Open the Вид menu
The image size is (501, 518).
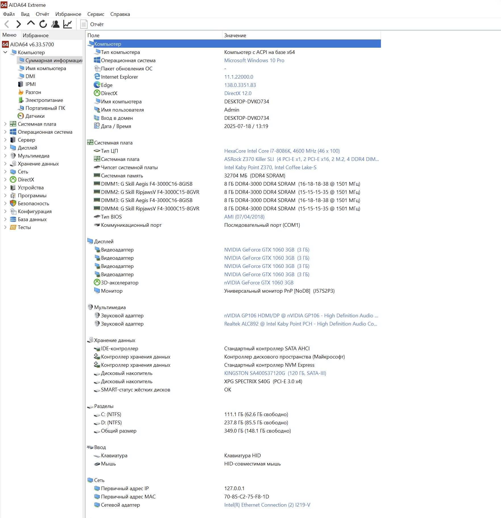click(25, 14)
